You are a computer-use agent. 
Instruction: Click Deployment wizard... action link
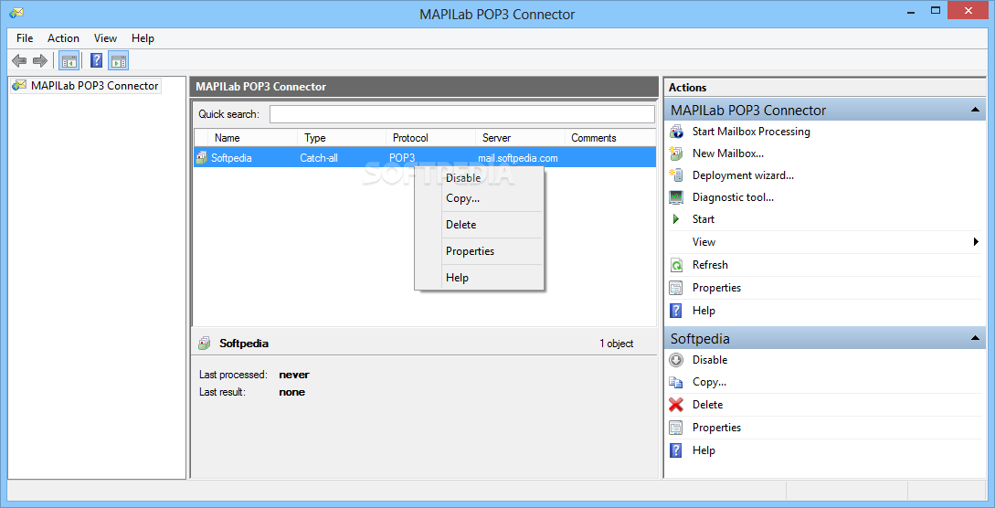(743, 175)
